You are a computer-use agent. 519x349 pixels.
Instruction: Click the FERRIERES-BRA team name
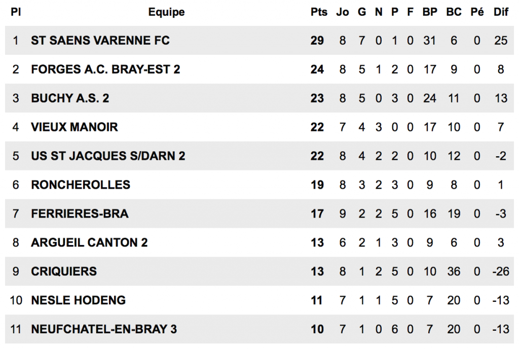(x=80, y=214)
